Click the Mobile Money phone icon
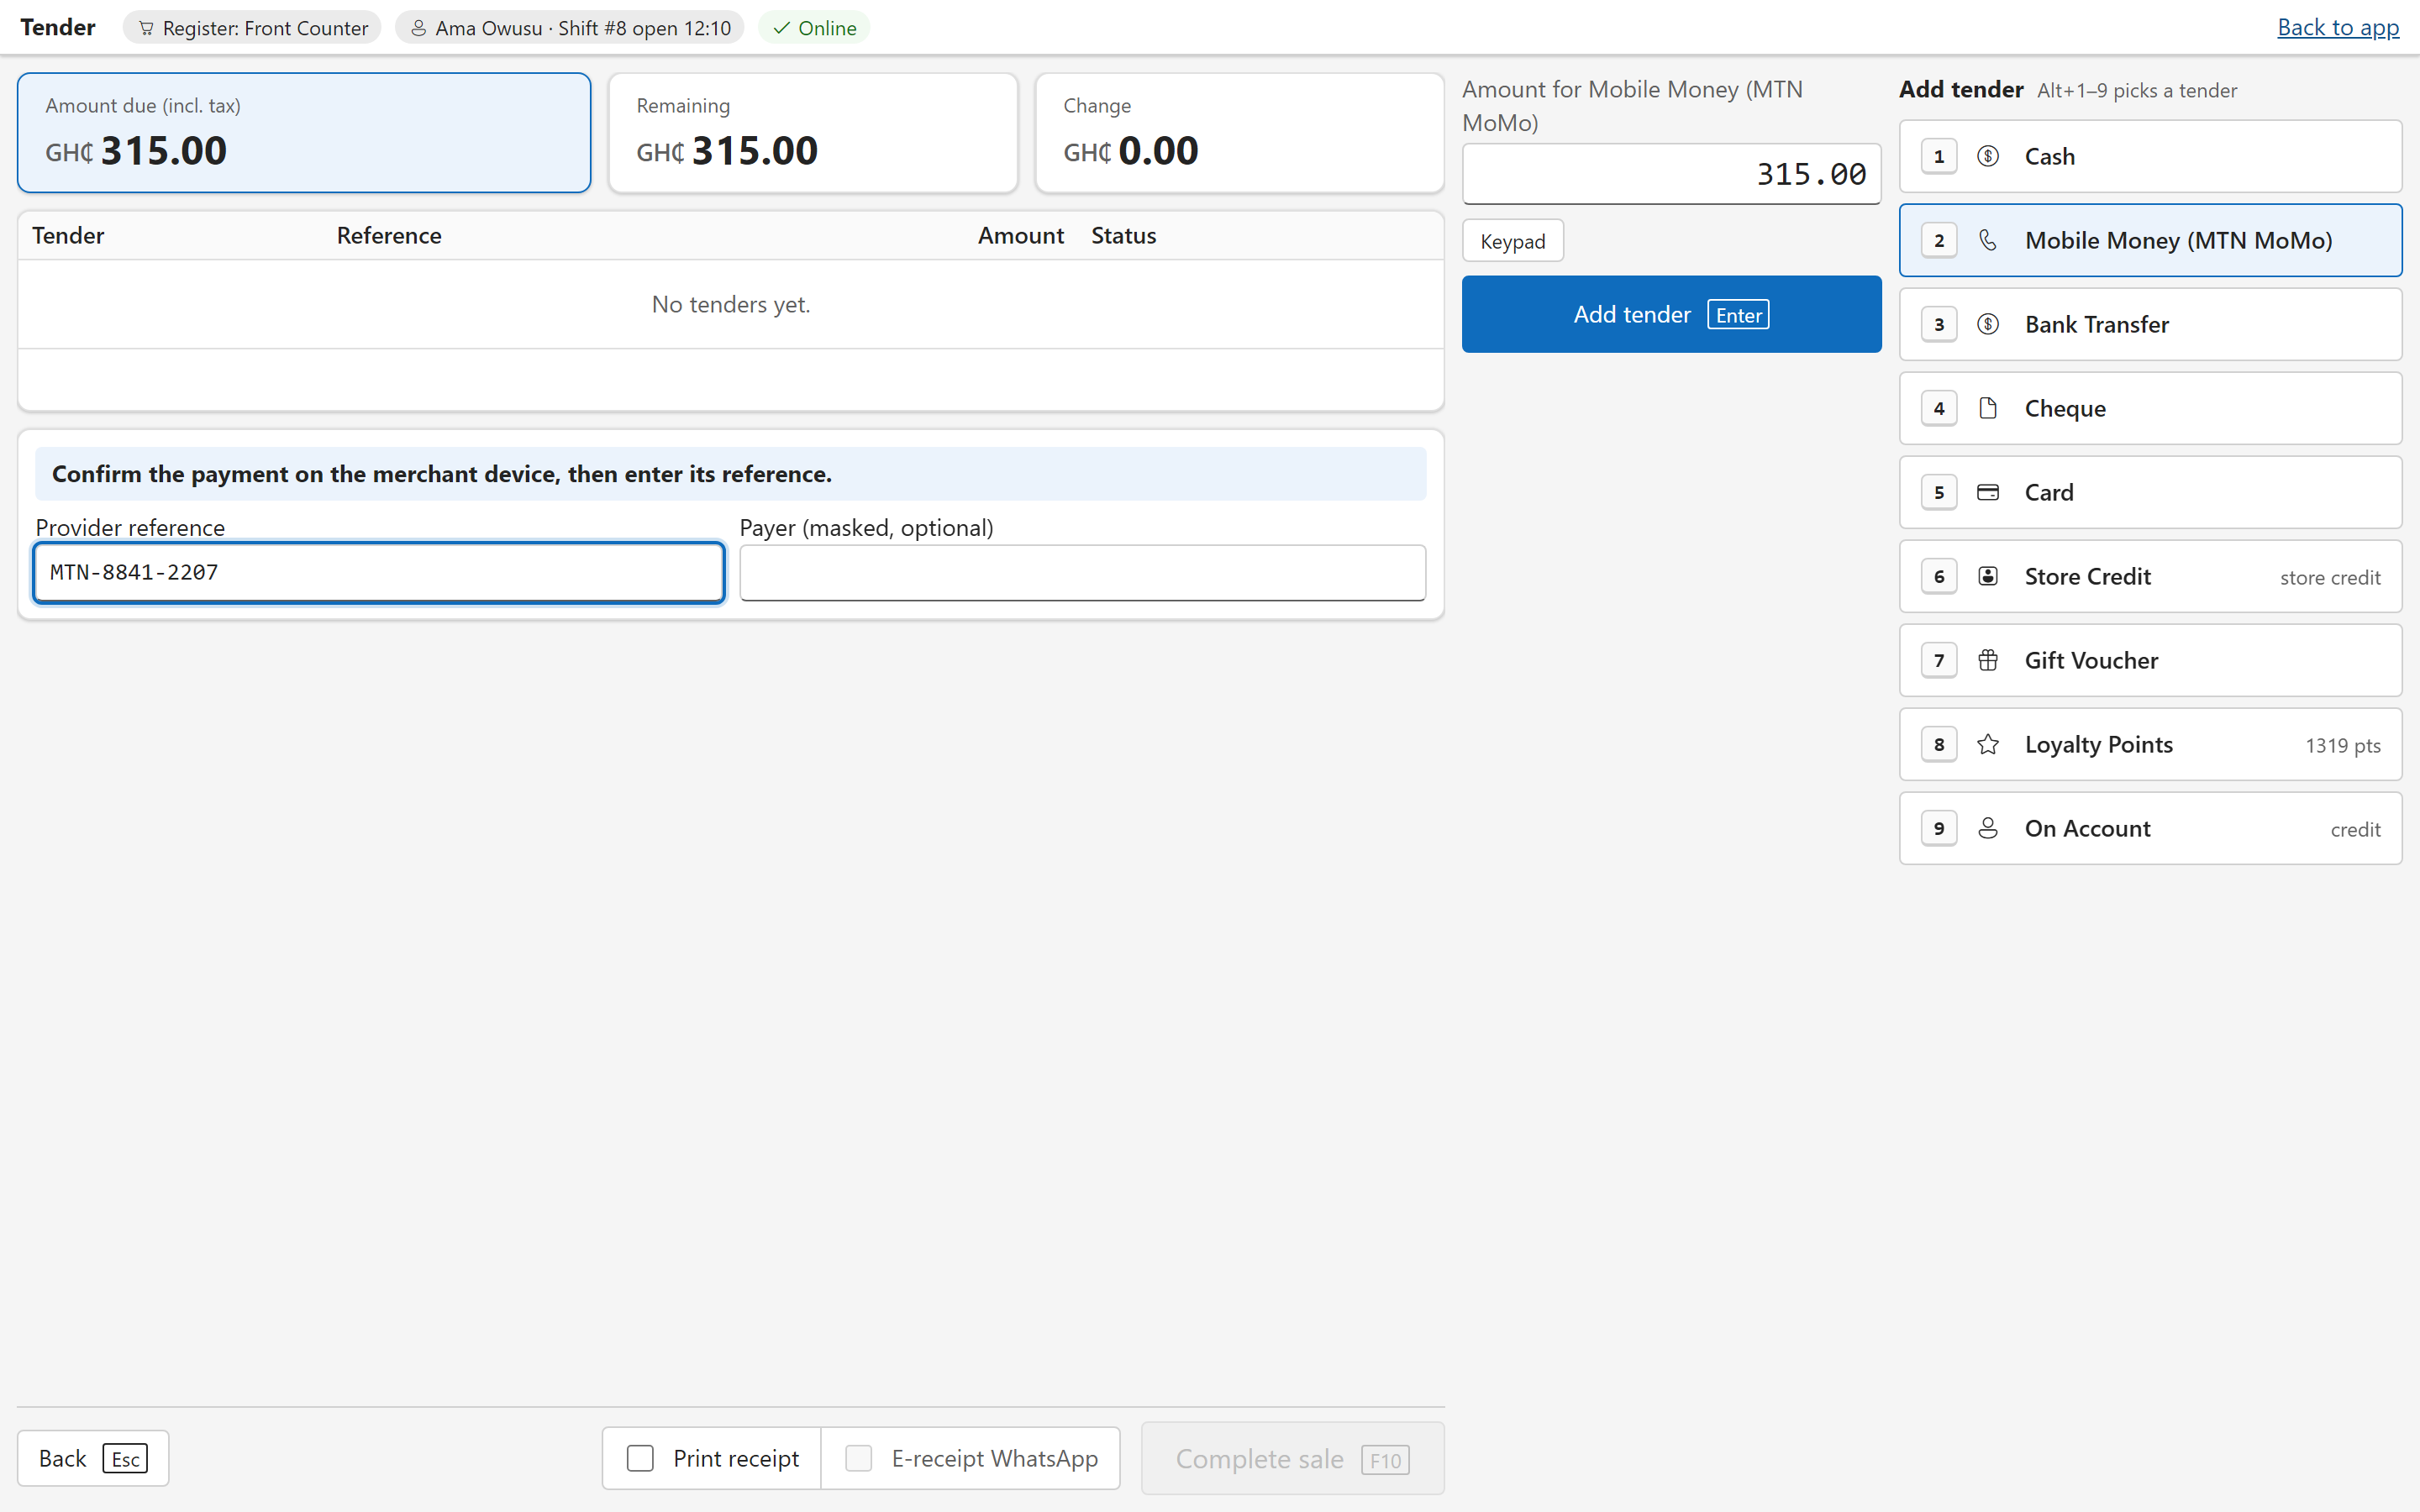The width and height of the screenshot is (2420, 1512). (x=1987, y=240)
